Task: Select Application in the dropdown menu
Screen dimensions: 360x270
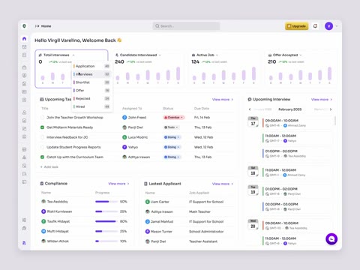Action: (x=91, y=66)
